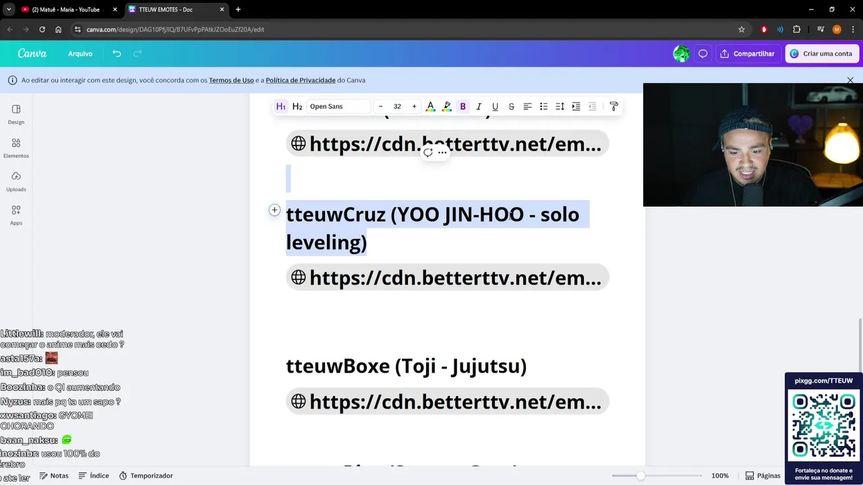Open Índice at the bottom bar
Image resolution: width=863 pixels, height=485 pixels.
click(94, 476)
